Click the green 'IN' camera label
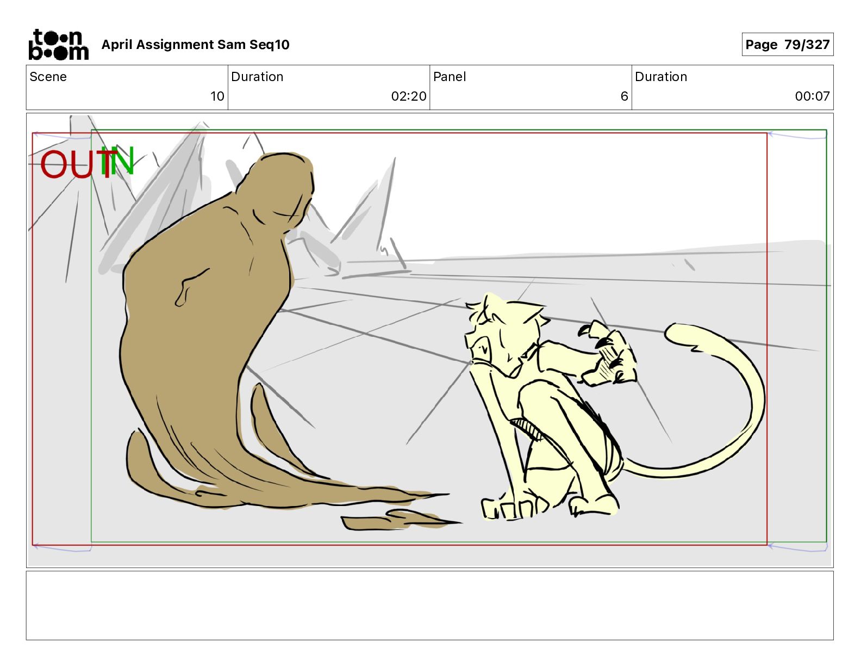 (118, 161)
